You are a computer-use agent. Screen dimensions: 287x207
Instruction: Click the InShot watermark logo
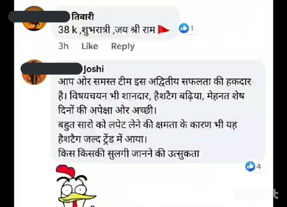(x=256, y=194)
